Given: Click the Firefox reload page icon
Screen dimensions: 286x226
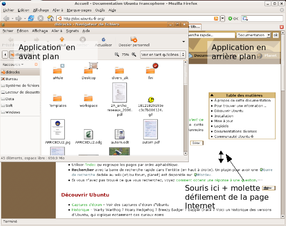Looking at the screenshot, I should coord(31,19).
